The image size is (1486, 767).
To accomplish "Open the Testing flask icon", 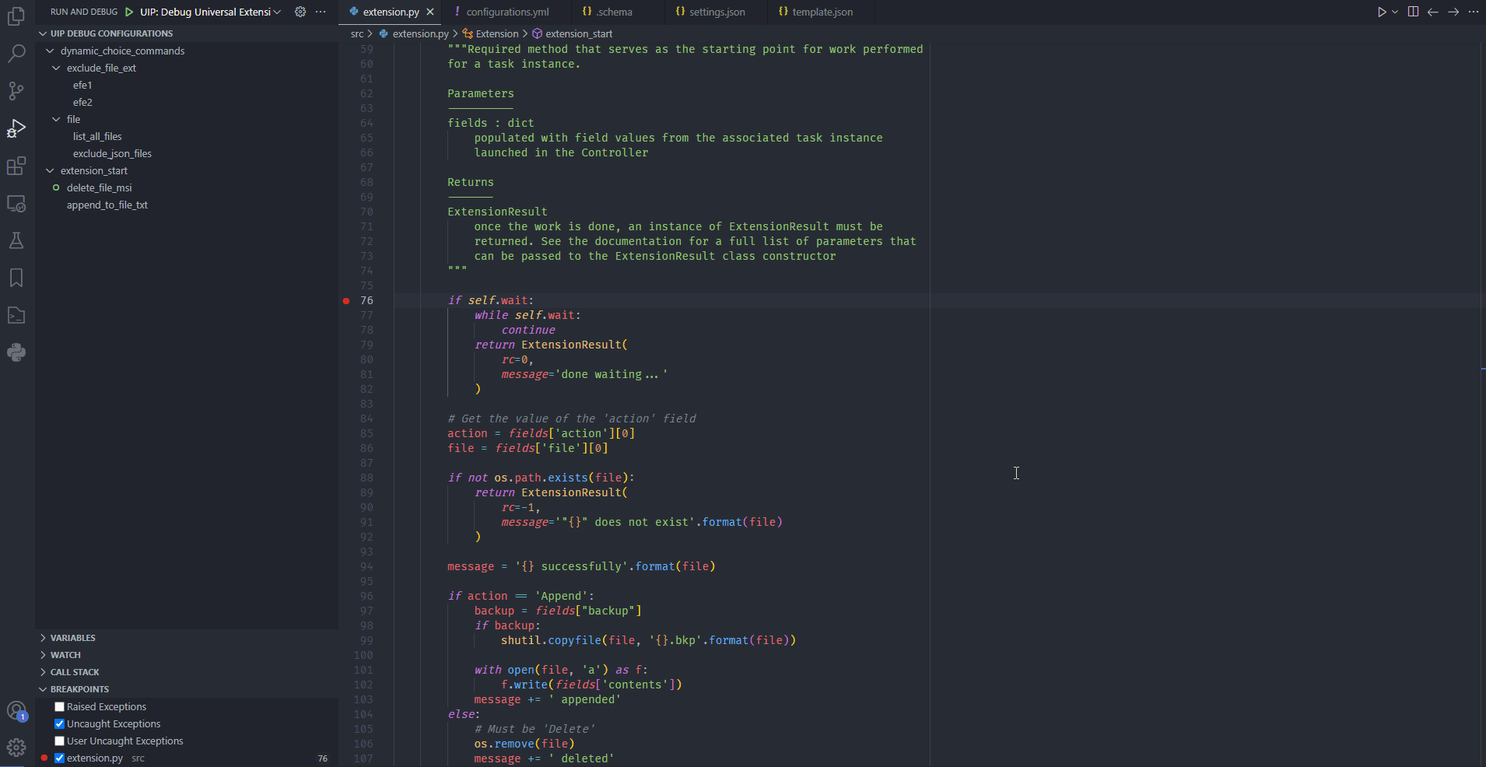I will tap(16, 240).
